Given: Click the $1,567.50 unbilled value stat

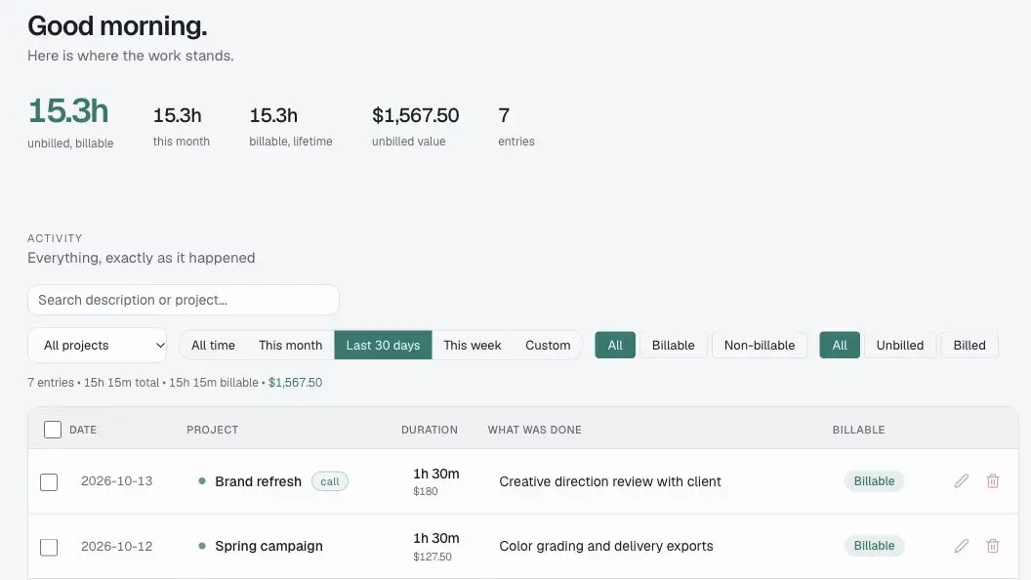Looking at the screenshot, I should (416, 116).
